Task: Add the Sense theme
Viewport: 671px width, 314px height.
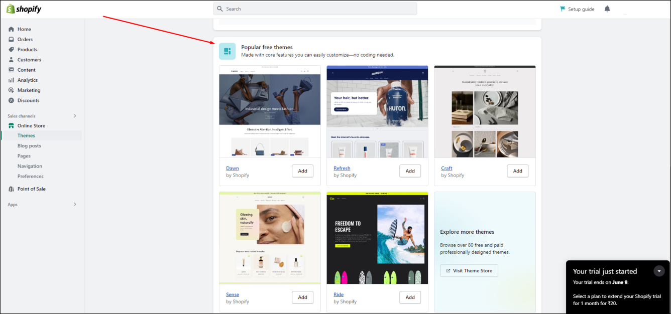Action: (302, 297)
